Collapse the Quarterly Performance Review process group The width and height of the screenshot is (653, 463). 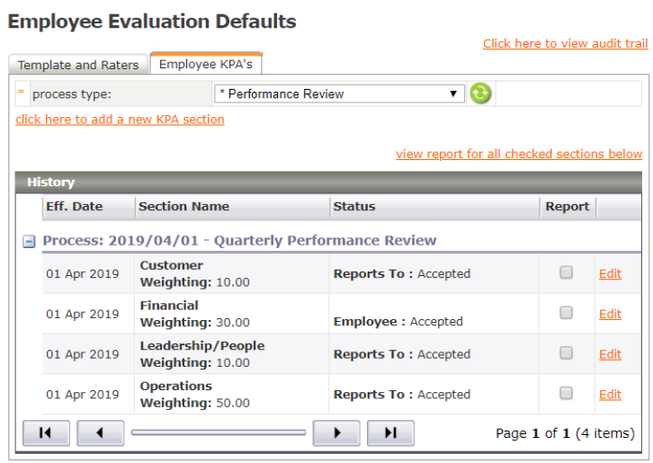tap(29, 241)
